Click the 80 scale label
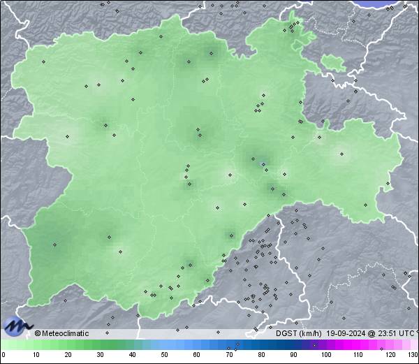The height and width of the screenshot is (364, 419). (x=261, y=355)
